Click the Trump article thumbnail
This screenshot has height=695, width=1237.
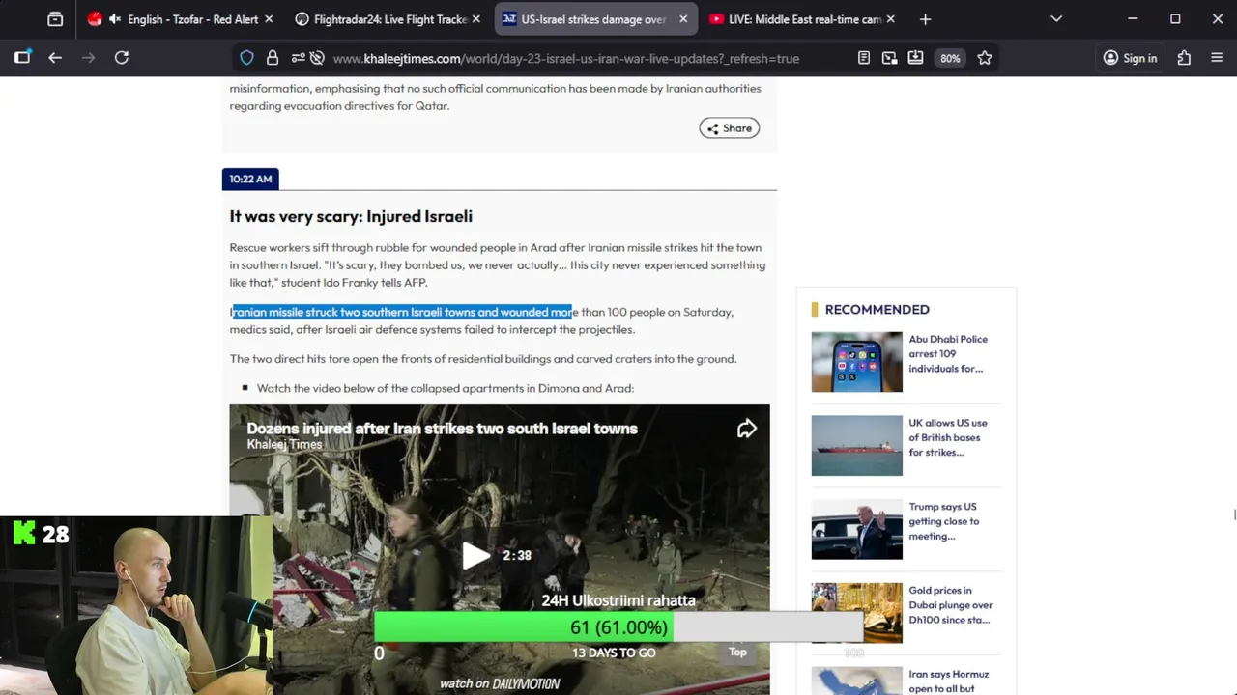(x=856, y=530)
